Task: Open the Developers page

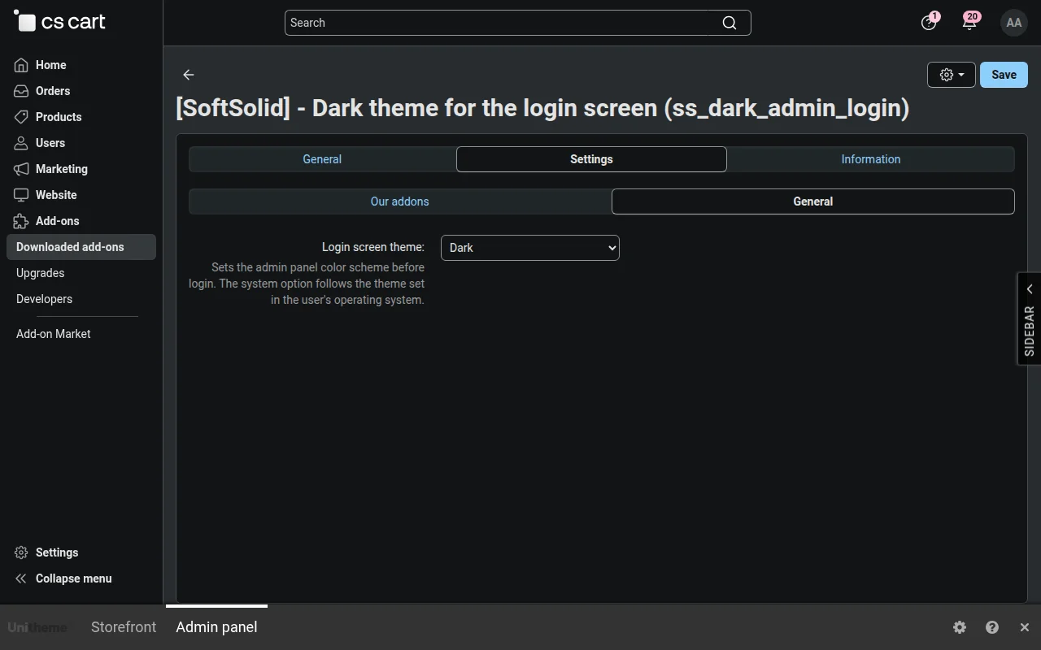Action: (44, 299)
